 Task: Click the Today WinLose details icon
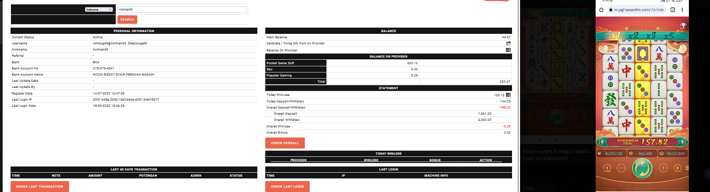point(509,94)
